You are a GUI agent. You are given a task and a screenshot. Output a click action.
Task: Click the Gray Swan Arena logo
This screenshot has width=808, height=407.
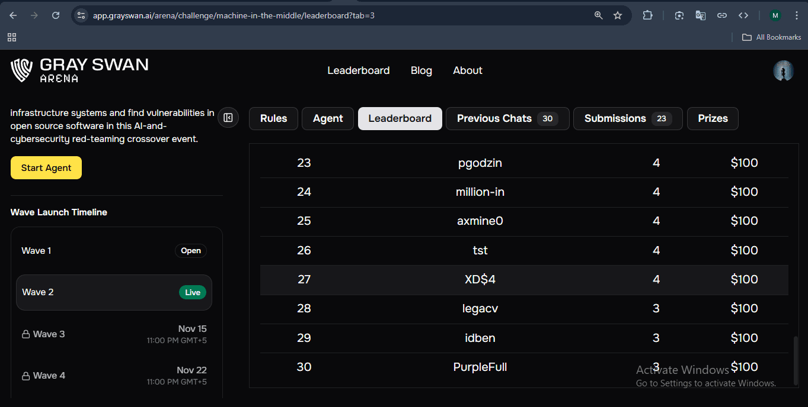(x=79, y=70)
